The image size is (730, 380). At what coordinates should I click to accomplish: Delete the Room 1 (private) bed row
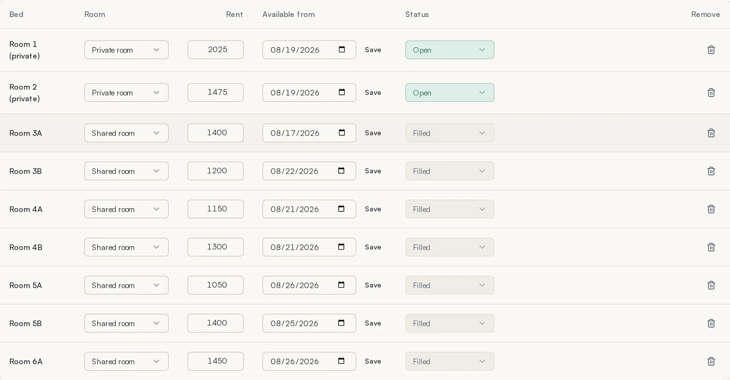(711, 50)
